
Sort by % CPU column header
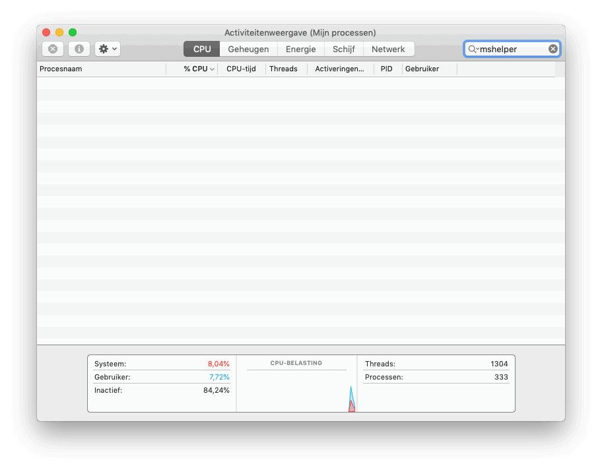pos(192,69)
